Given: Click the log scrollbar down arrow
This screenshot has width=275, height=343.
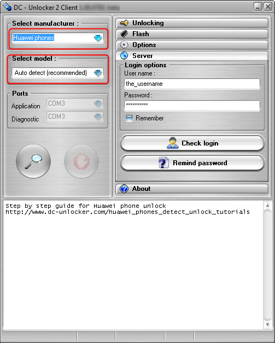Looking at the screenshot, I should (267, 324).
